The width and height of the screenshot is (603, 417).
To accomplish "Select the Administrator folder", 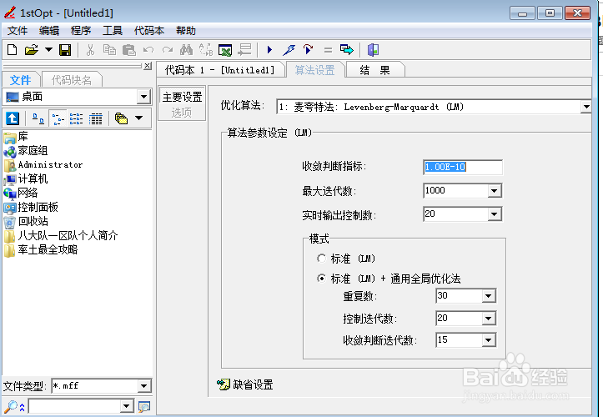I will click(x=43, y=165).
